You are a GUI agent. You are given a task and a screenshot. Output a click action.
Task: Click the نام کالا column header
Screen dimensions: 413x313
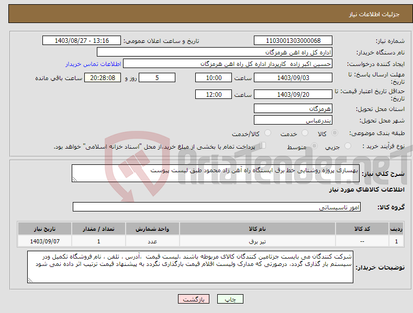258,229
